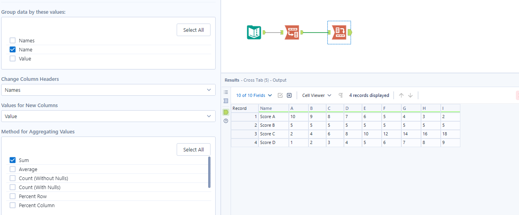
Task: Click the help question mark icon
Action: point(226,121)
